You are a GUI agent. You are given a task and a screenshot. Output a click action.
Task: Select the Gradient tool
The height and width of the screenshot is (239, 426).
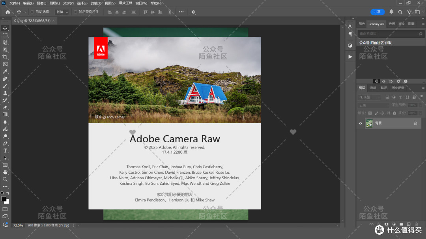click(x=5, y=114)
